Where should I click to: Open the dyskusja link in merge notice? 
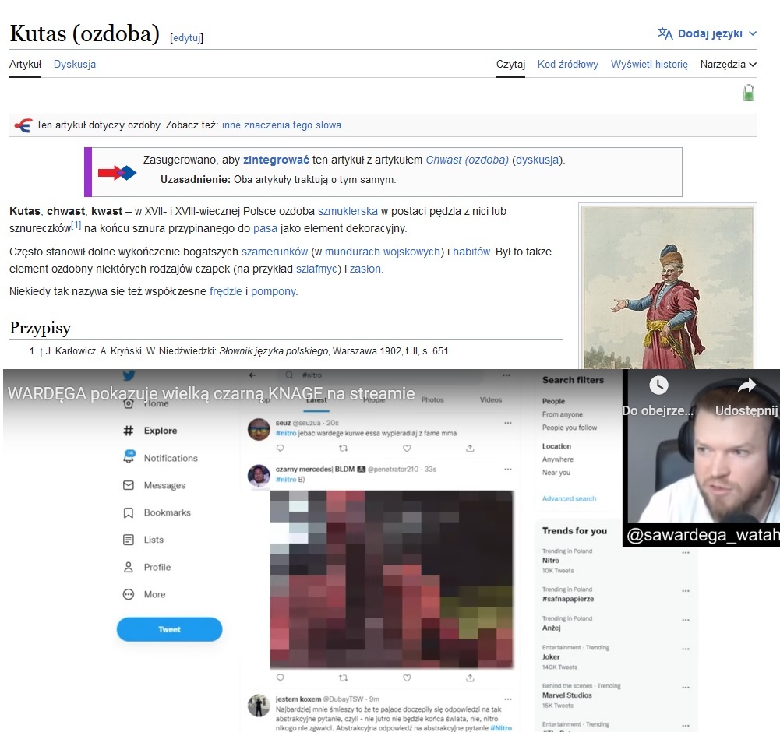point(537,160)
